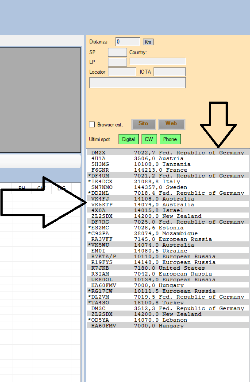Viewport: 250px width, 382px height.
Task: Focus the LP heading field
Action: [x=117, y=62]
